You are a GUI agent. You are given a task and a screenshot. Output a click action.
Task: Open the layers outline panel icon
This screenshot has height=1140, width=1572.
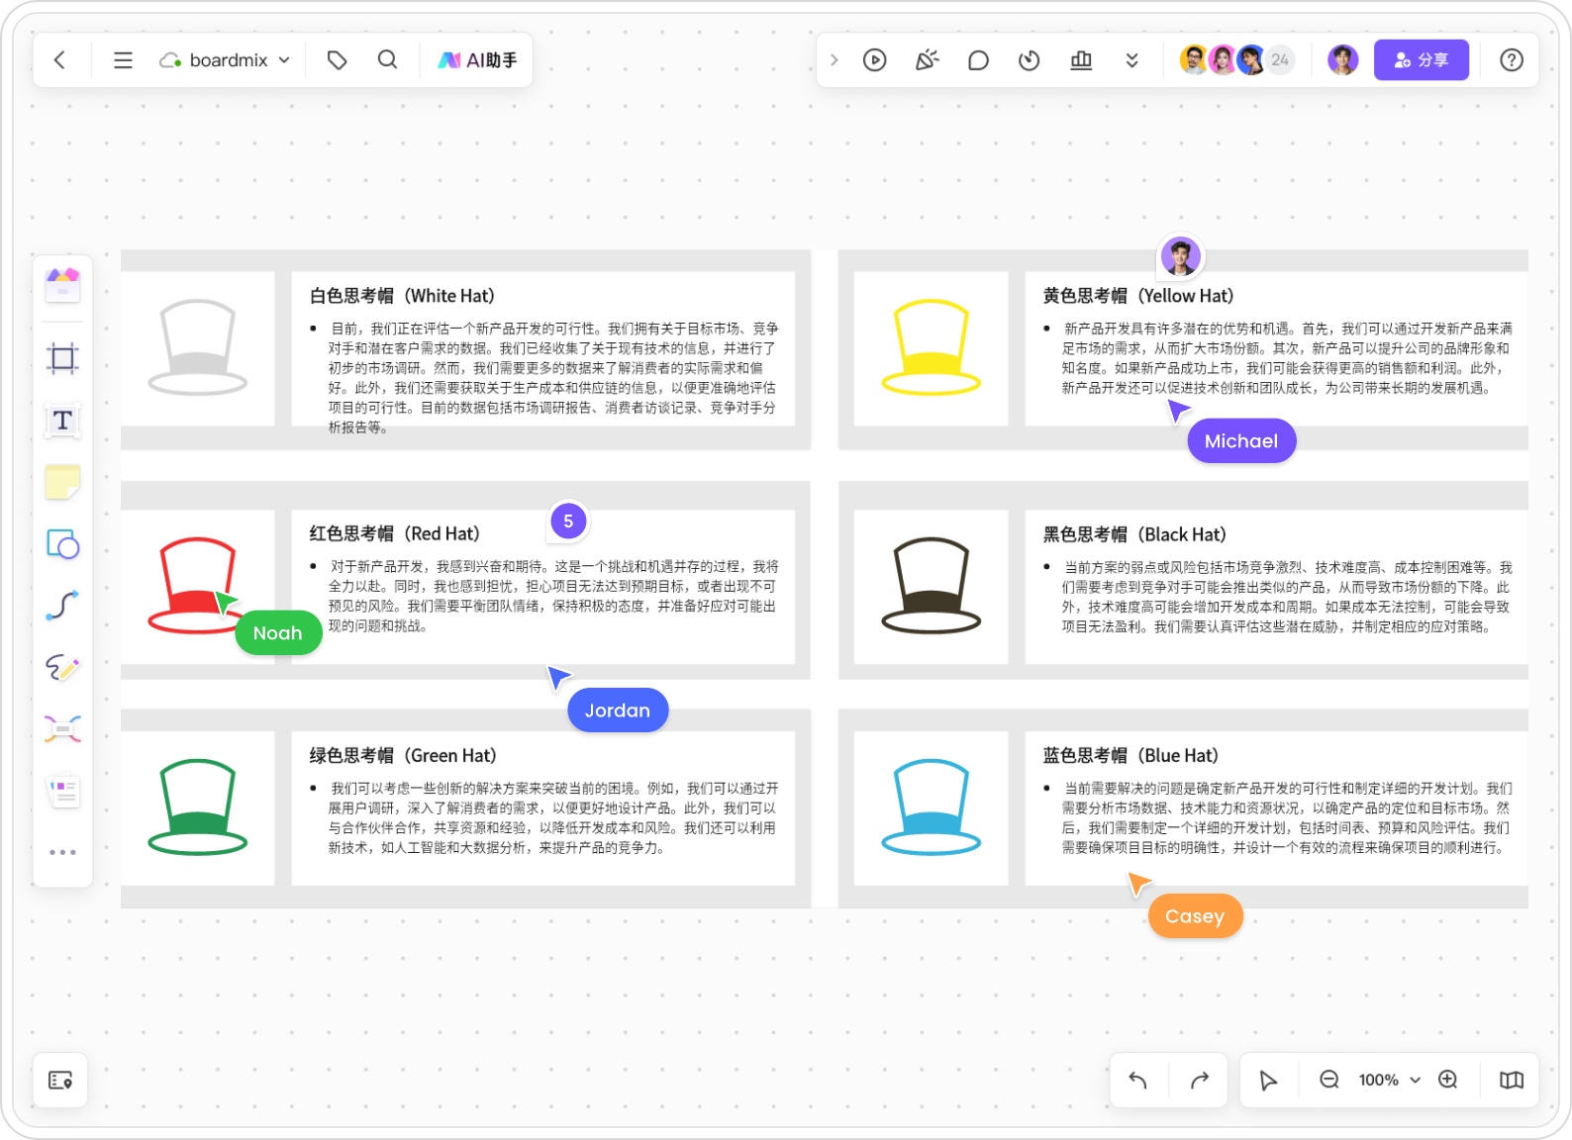(60, 1080)
